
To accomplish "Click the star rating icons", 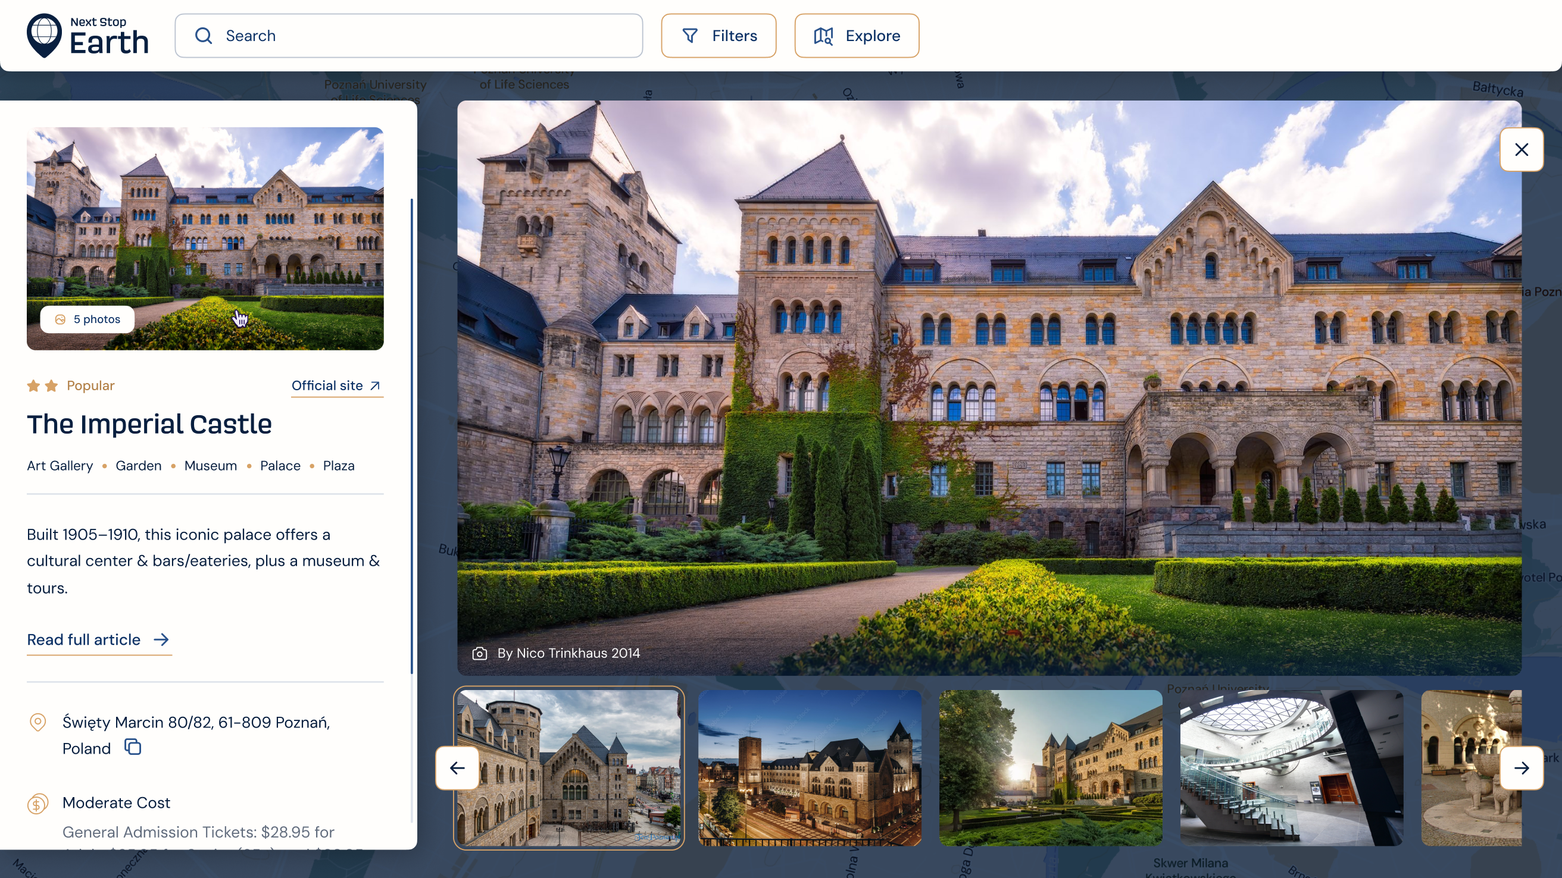I will point(42,386).
